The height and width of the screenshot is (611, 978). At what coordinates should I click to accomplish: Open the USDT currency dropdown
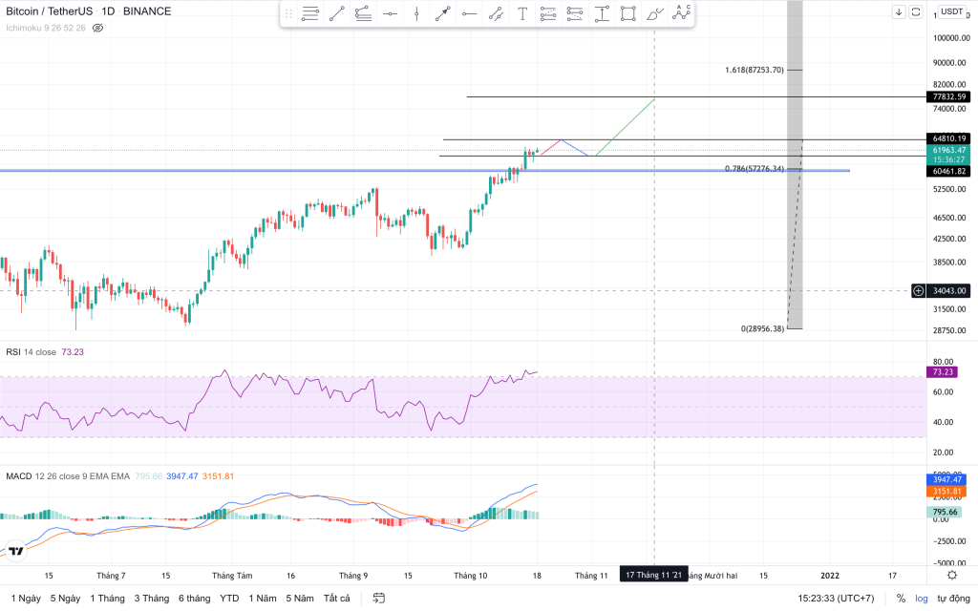pos(952,11)
